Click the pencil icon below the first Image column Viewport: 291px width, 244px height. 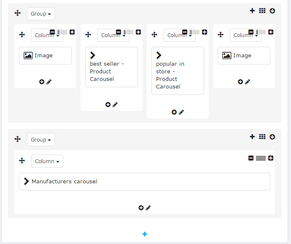[49, 82]
